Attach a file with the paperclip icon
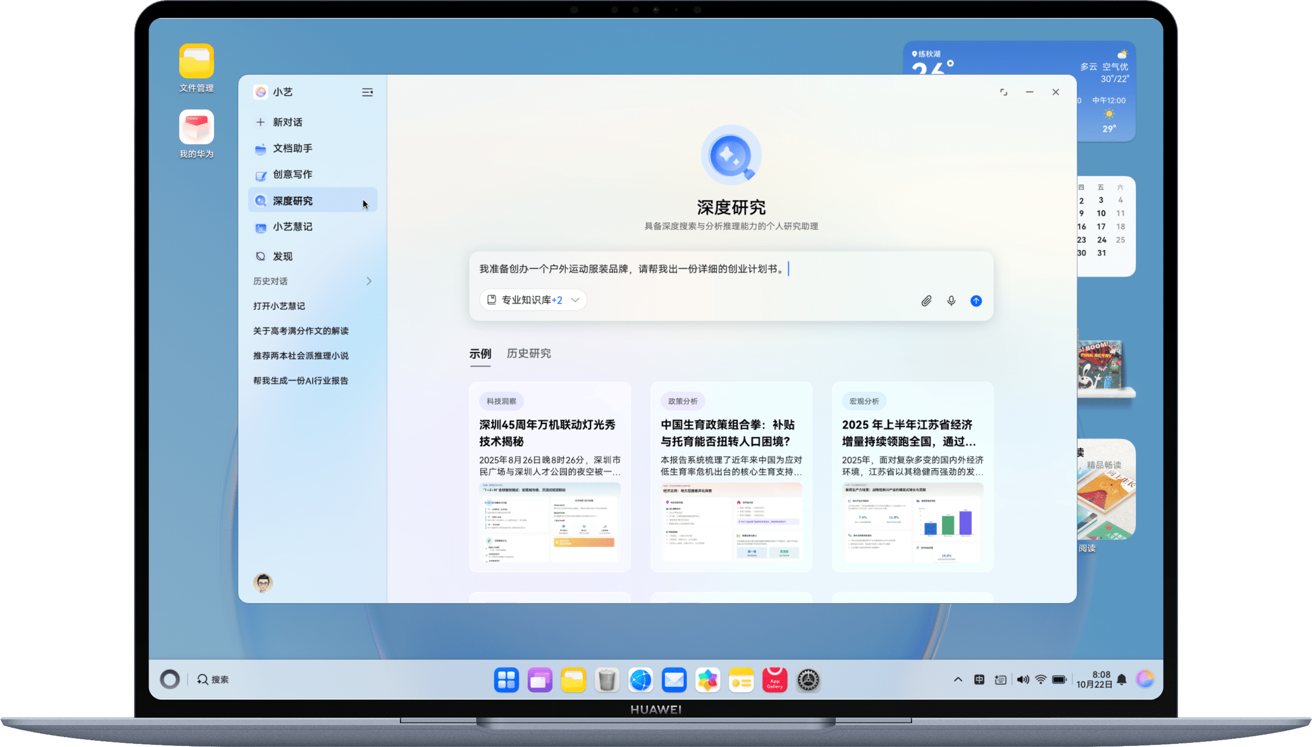The width and height of the screenshot is (1312, 747). coord(926,301)
